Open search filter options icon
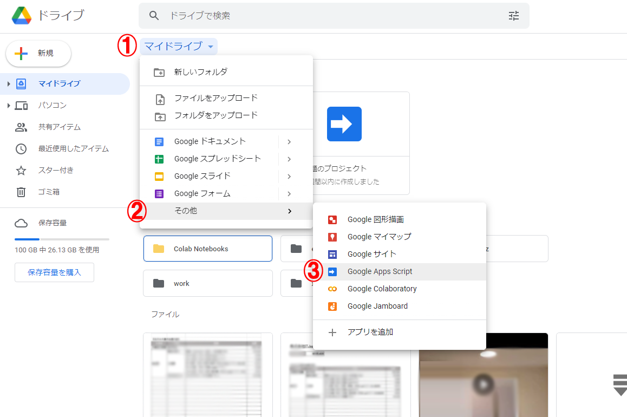Screen dimensions: 627x417 pyautogui.click(x=513, y=16)
